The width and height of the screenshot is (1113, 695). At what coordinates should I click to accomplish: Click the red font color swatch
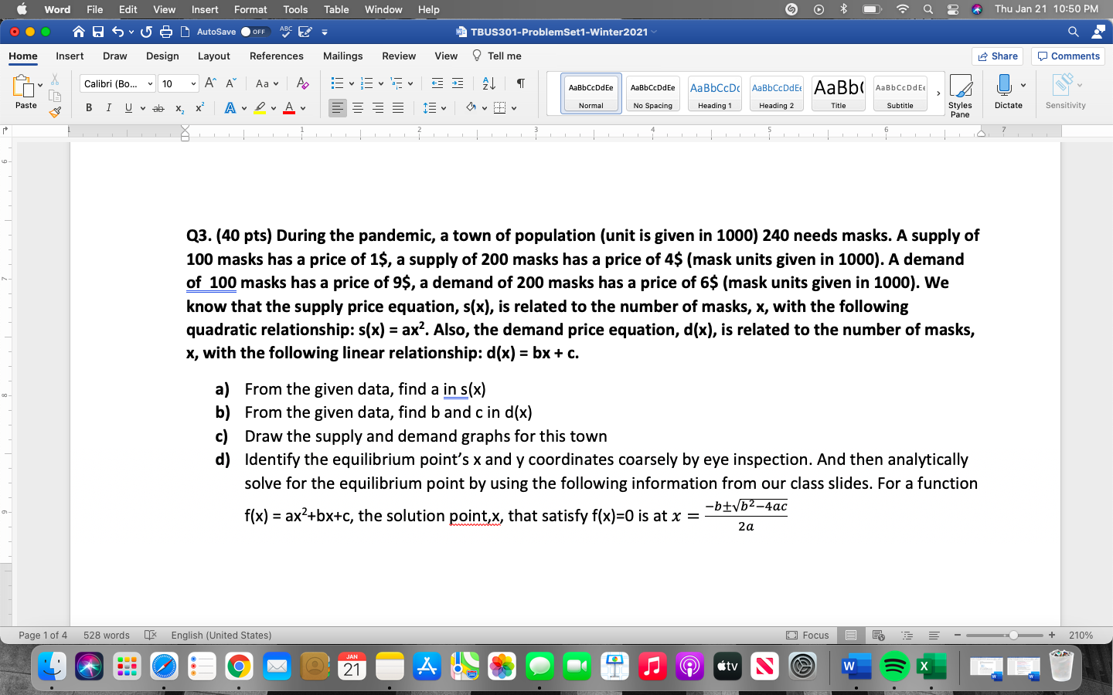(x=289, y=108)
